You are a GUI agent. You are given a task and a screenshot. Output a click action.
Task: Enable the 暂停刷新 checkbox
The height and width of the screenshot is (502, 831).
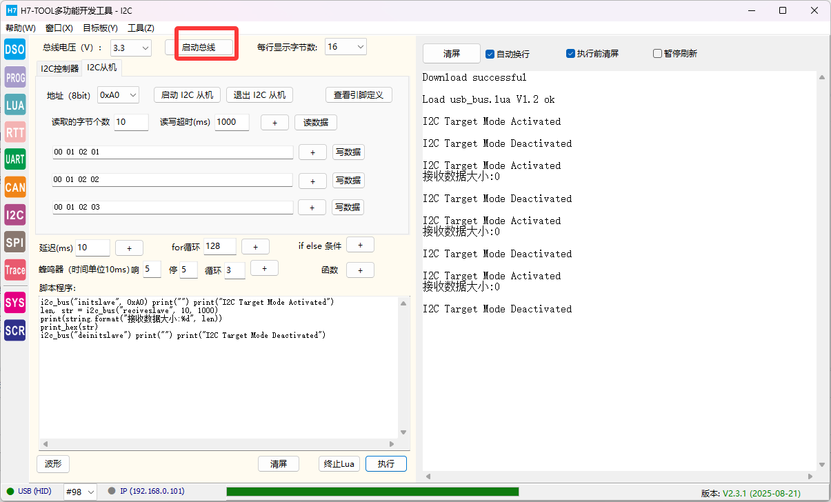[x=657, y=54]
